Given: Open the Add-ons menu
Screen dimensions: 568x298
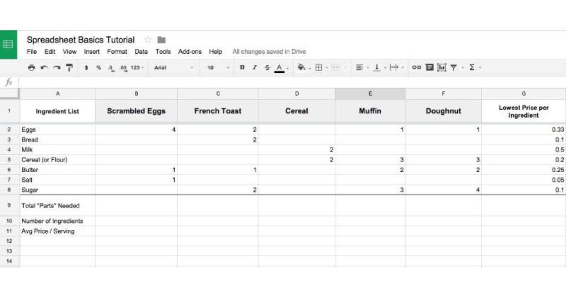Looking at the screenshot, I should 189,52.
